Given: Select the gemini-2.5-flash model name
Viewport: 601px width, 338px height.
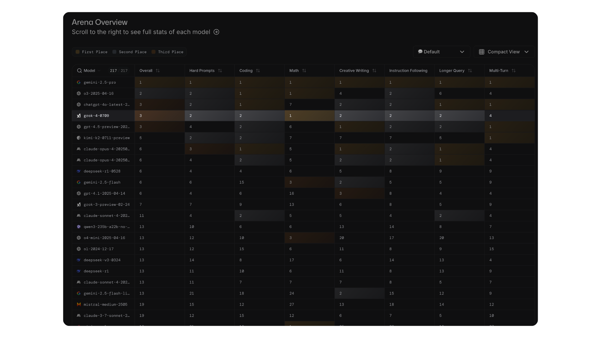Looking at the screenshot, I should pyautogui.click(x=102, y=182).
